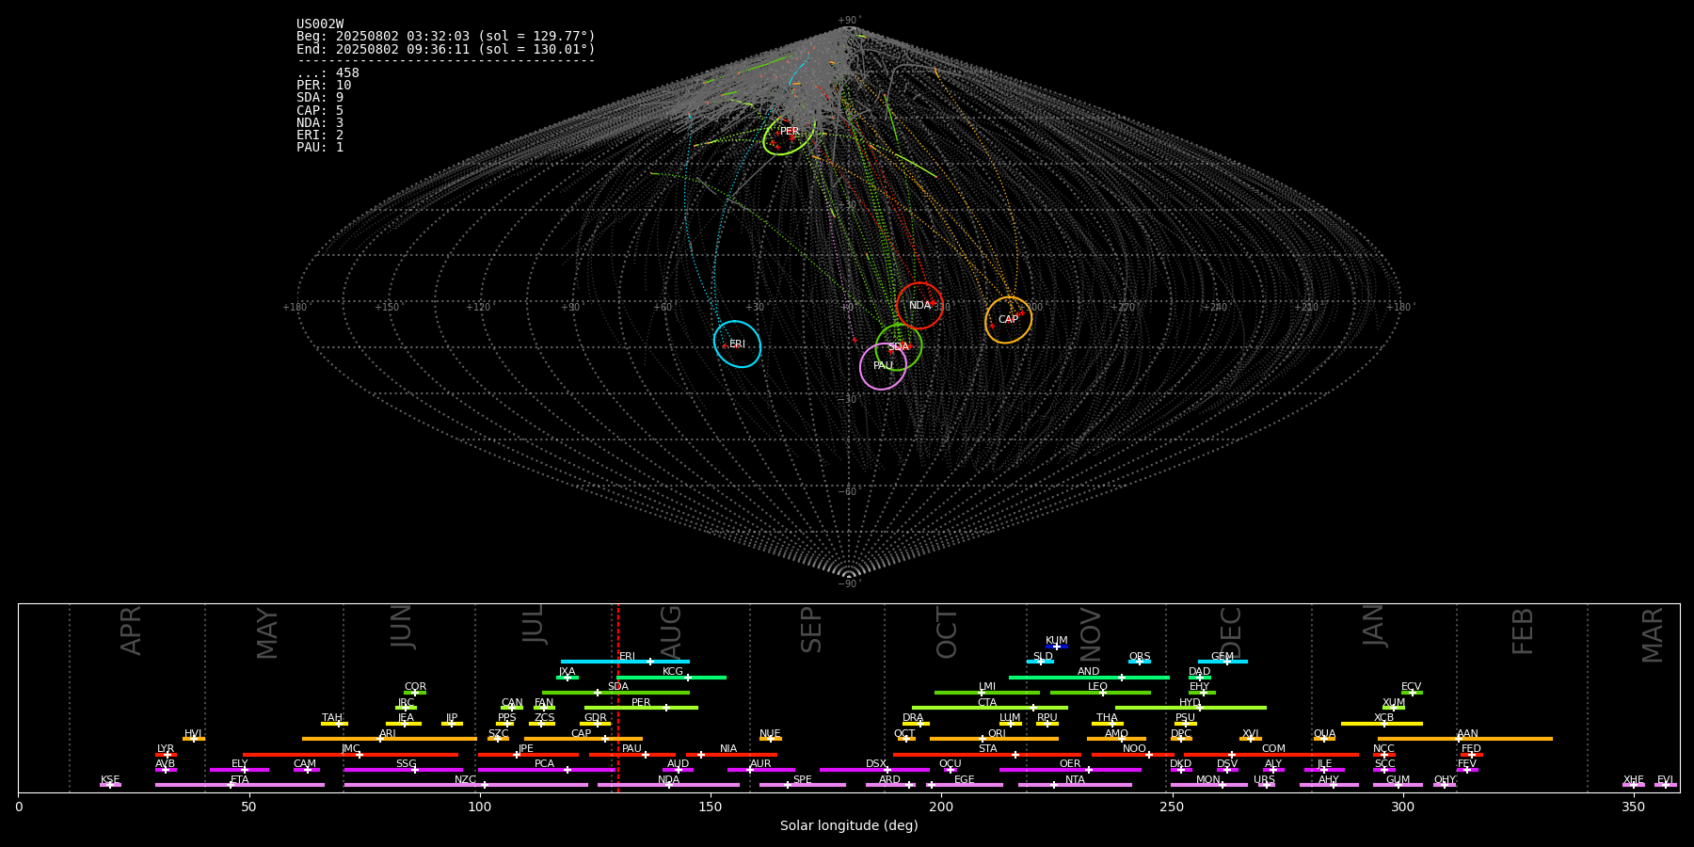Click the GEM shower bar in the timeline

tap(1223, 662)
